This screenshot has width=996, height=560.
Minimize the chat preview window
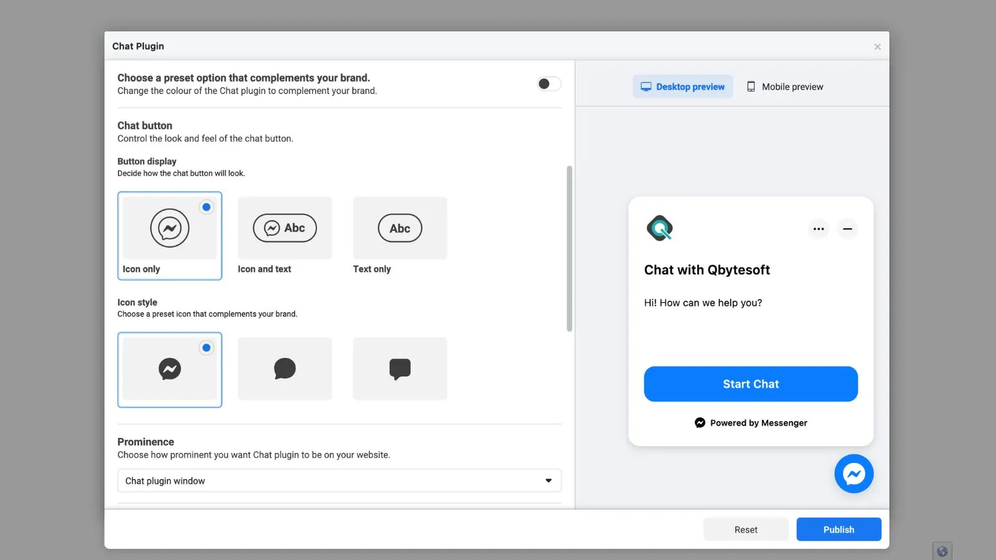click(847, 229)
